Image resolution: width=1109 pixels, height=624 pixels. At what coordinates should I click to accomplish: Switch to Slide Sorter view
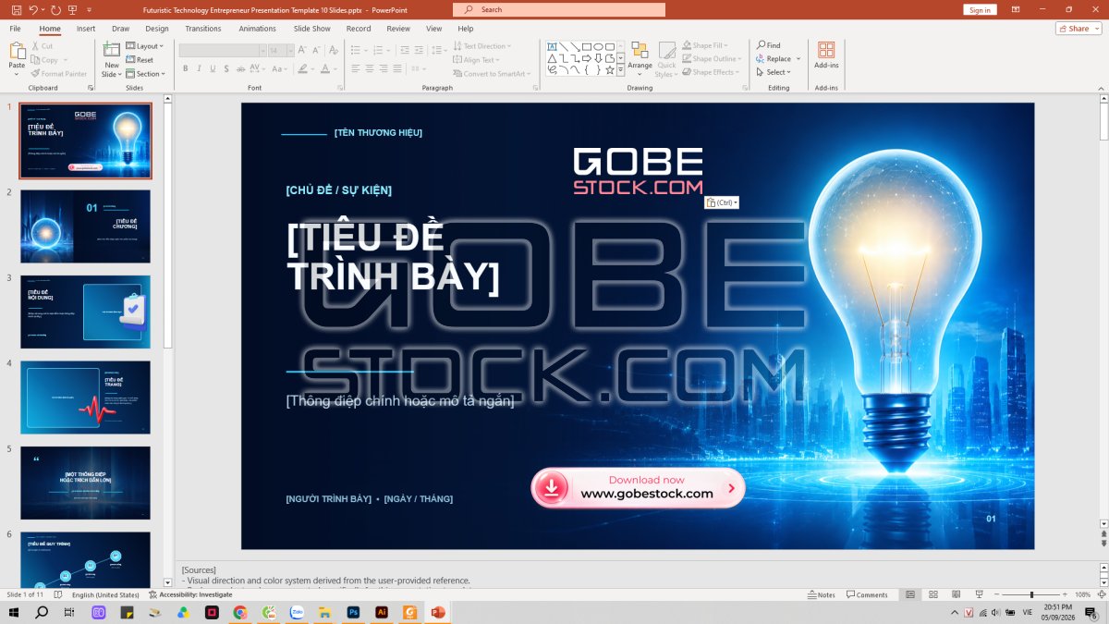point(933,594)
